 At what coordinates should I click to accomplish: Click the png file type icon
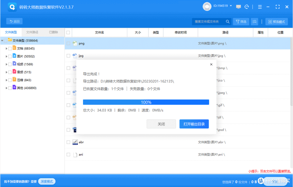click(x=75, y=44)
